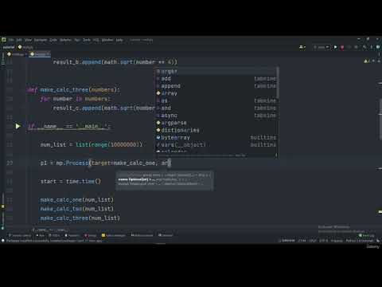Open the user account dropdown icon
The image size is (382, 287).
pyautogui.click(x=302, y=47)
